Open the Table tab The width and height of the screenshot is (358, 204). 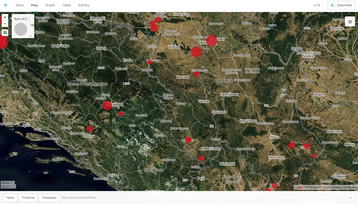click(x=67, y=5)
